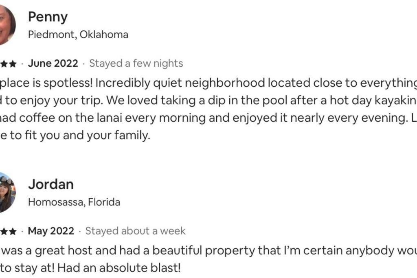This screenshot has width=417, height=278.
Task: Click reviewer name Jordan
Action: pyautogui.click(x=51, y=184)
